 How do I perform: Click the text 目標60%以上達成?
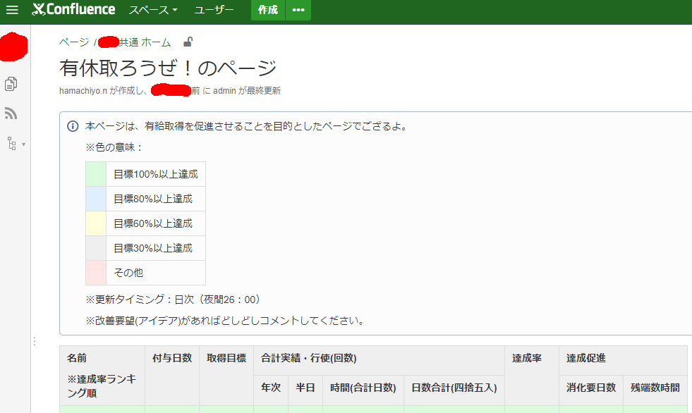(153, 223)
